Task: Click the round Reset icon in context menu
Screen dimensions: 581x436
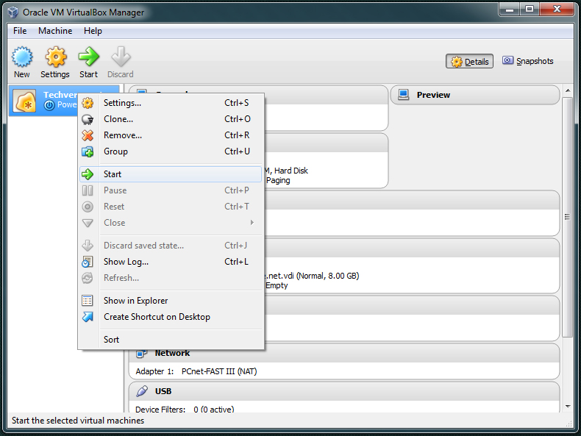Action: (x=88, y=207)
